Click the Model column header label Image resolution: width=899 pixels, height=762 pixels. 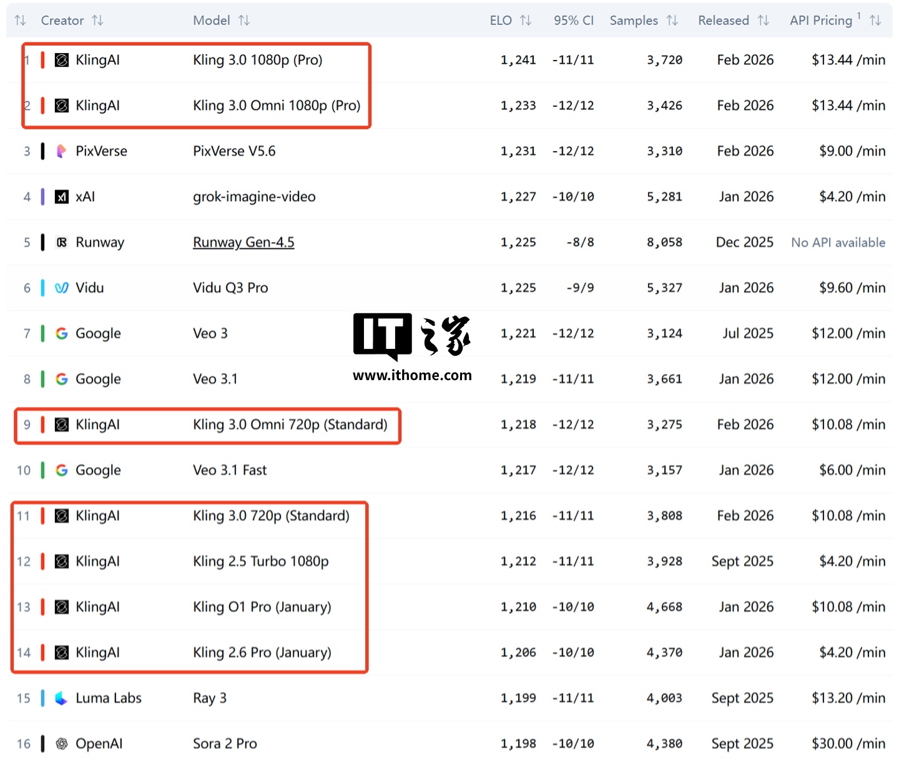point(212,21)
